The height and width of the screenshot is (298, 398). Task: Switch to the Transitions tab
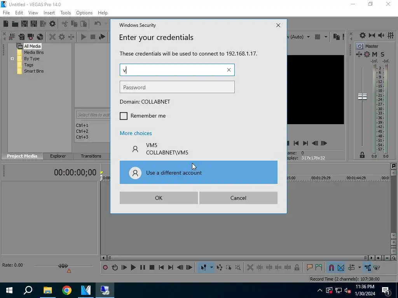pos(91,156)
